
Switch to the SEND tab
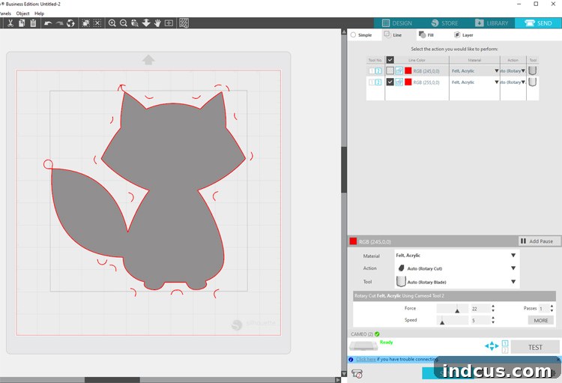pos(538,23)
